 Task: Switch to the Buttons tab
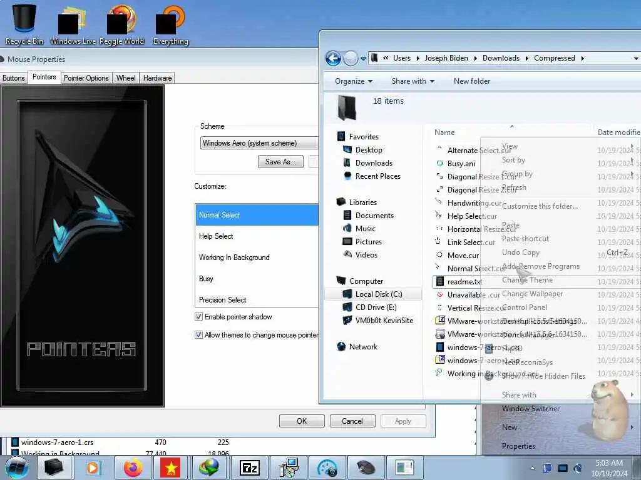(14, 78)
